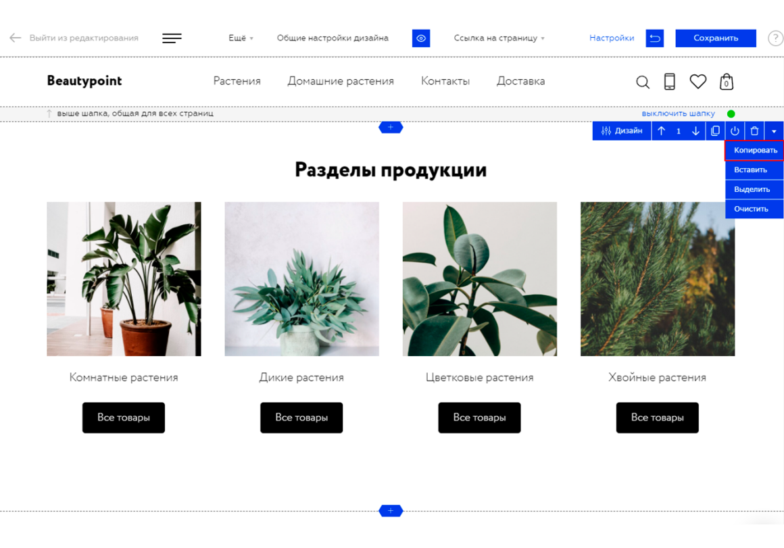Move block down with the down arrow
Viewport: 784px width, 548px height.
tap(695, 131)
